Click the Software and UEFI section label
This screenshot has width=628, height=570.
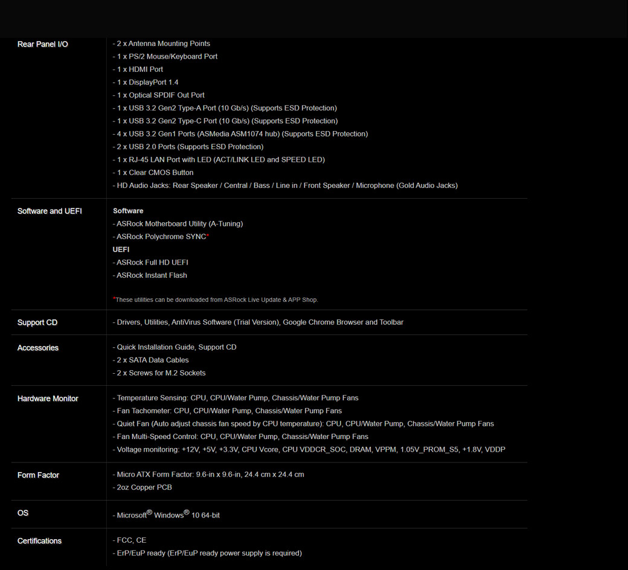point(50,211)
